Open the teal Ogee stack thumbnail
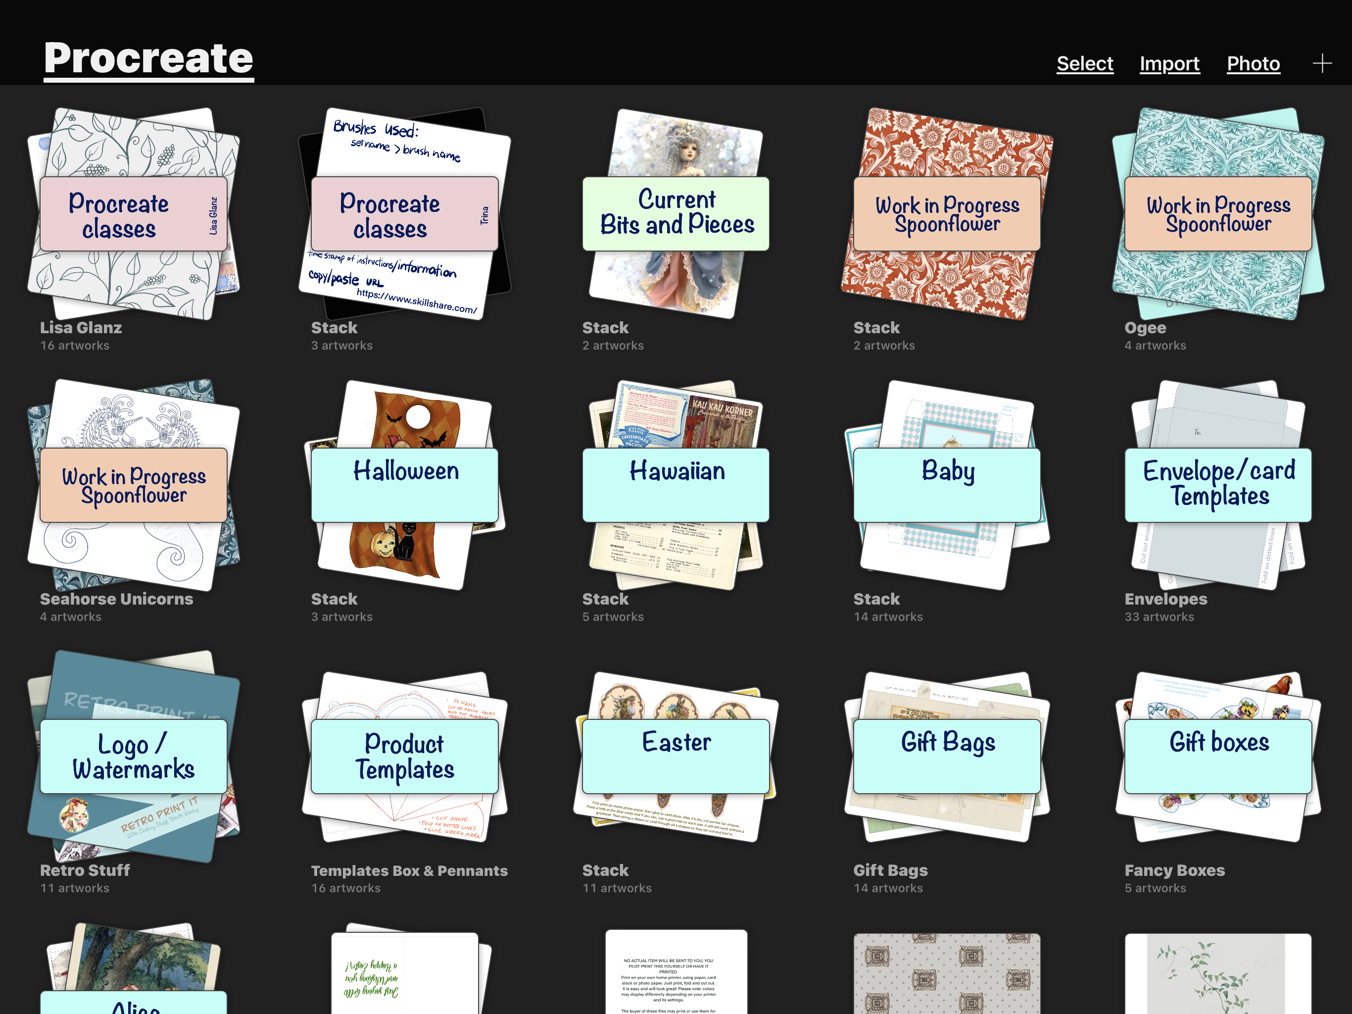The image size is (1352, 1014). pos(1218,213)
